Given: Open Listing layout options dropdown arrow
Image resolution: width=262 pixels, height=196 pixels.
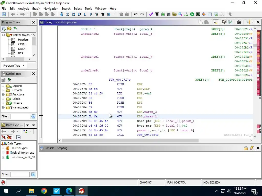Looking at the screenshot, I should (x=253, y=22).
